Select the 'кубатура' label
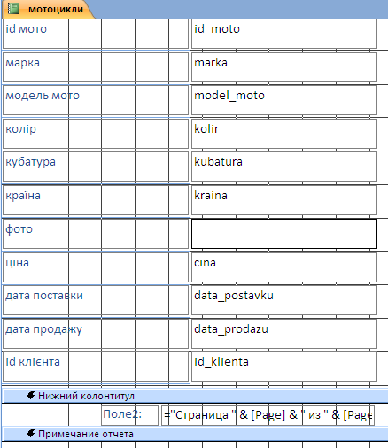This screenshot has height=448, width=388. [x=96, y=166]
